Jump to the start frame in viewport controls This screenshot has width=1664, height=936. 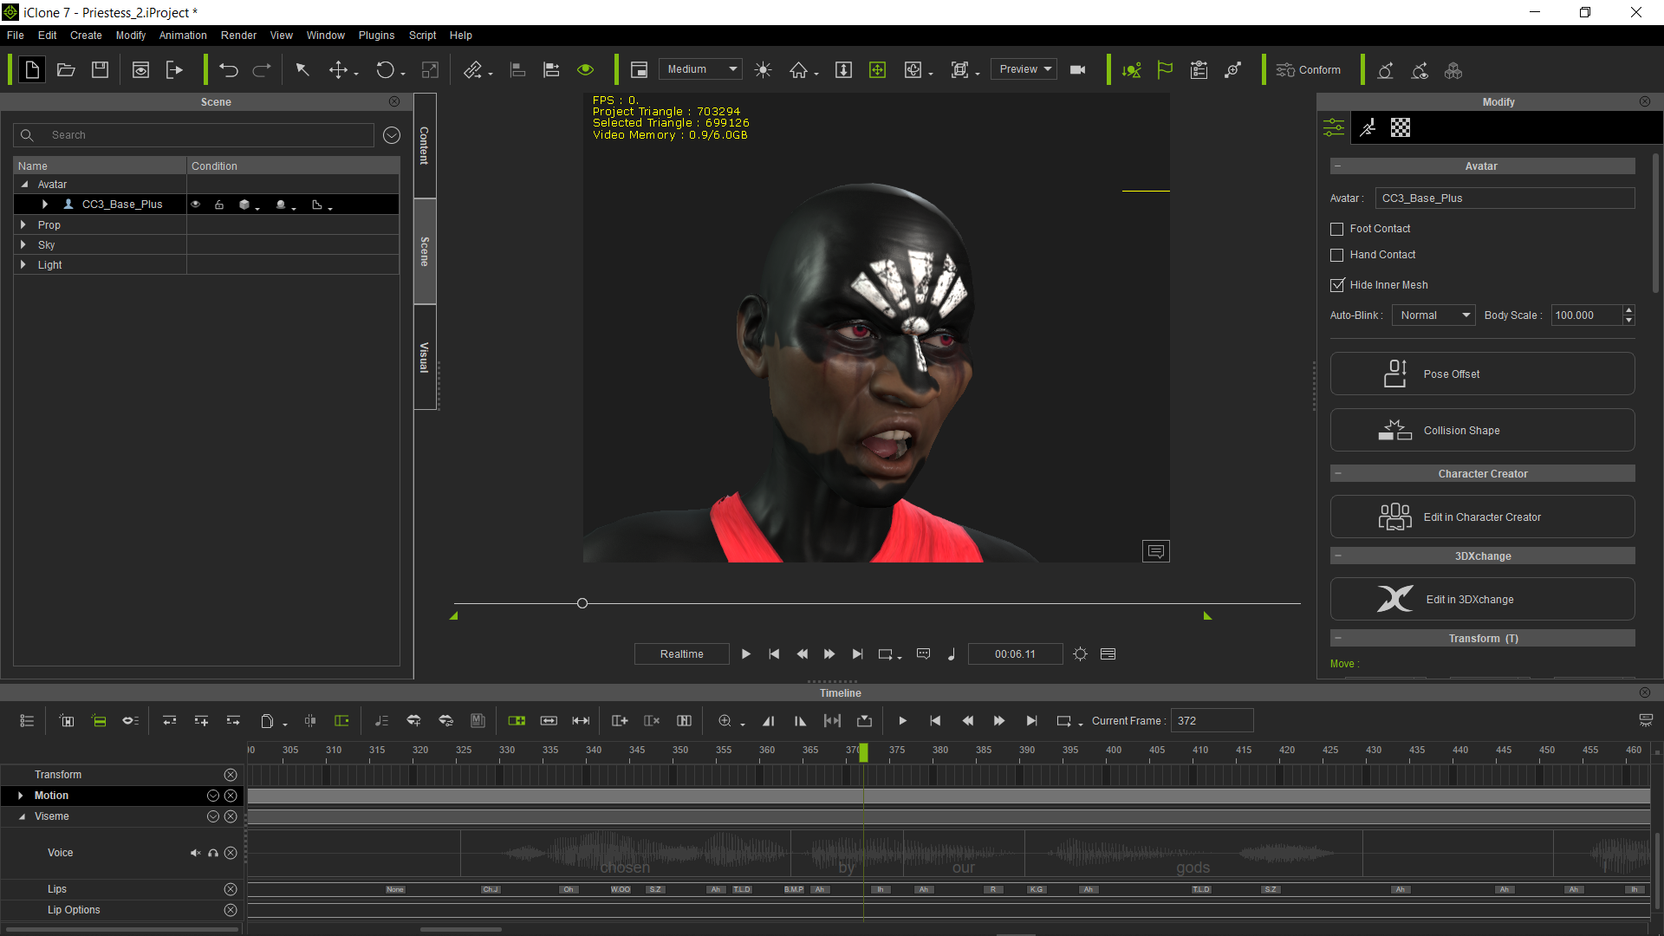(774, 654)
